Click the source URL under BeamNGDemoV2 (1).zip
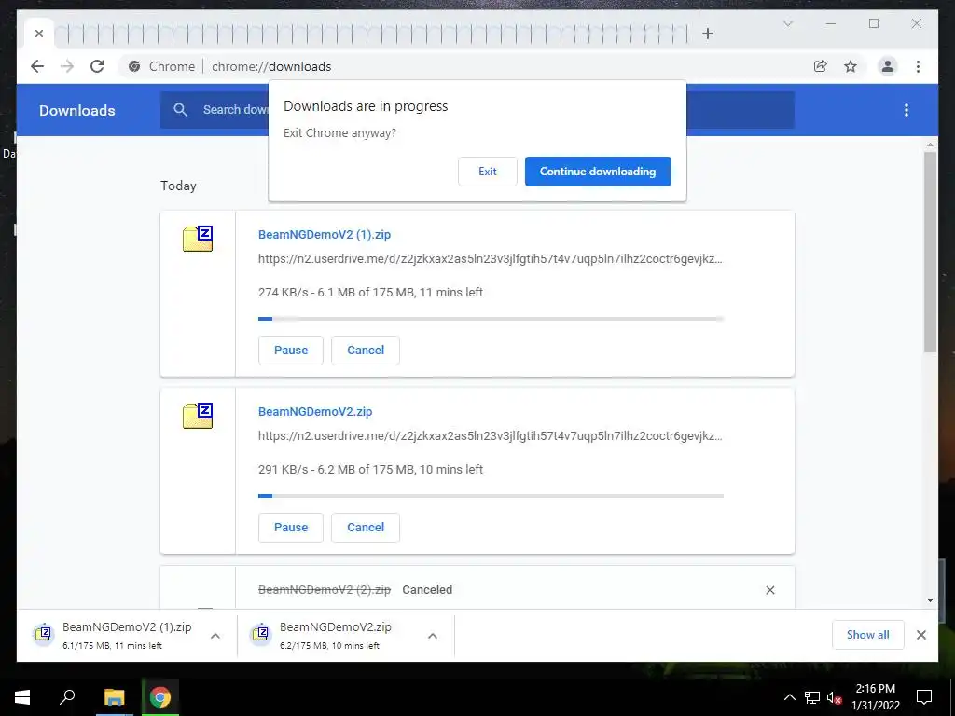Screen dimensions: 955x716 coord(491,259)
